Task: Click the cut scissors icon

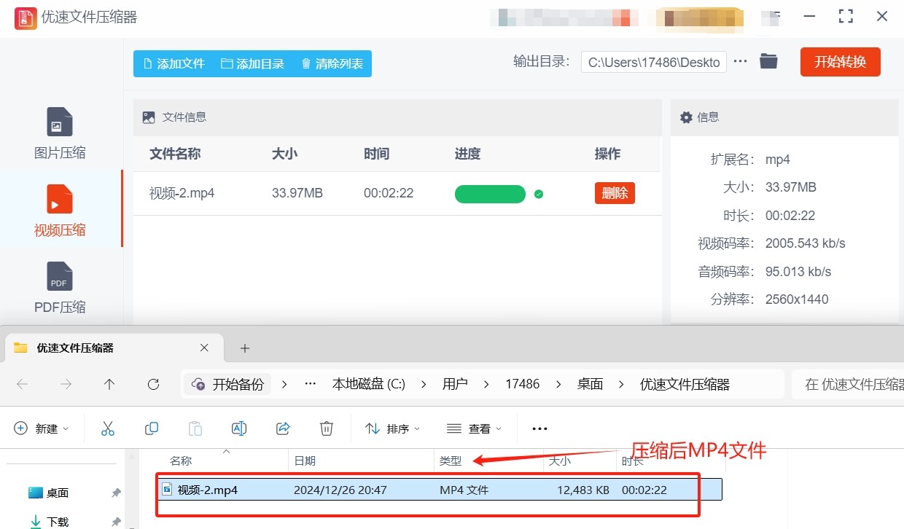Action: pyautogui.click(x=108, y=428)
